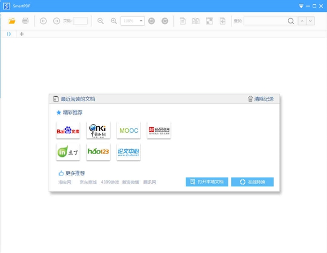Open the 淘宝网 link
327x253 pixels.
click(x=65, y=182)
